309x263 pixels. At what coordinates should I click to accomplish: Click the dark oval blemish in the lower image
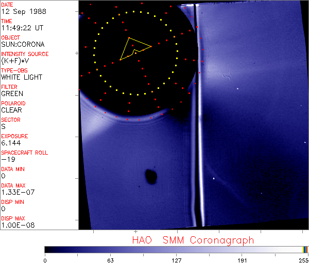[150, 177]
